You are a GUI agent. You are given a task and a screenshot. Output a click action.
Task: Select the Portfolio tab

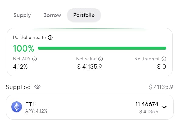click(84, 15)
